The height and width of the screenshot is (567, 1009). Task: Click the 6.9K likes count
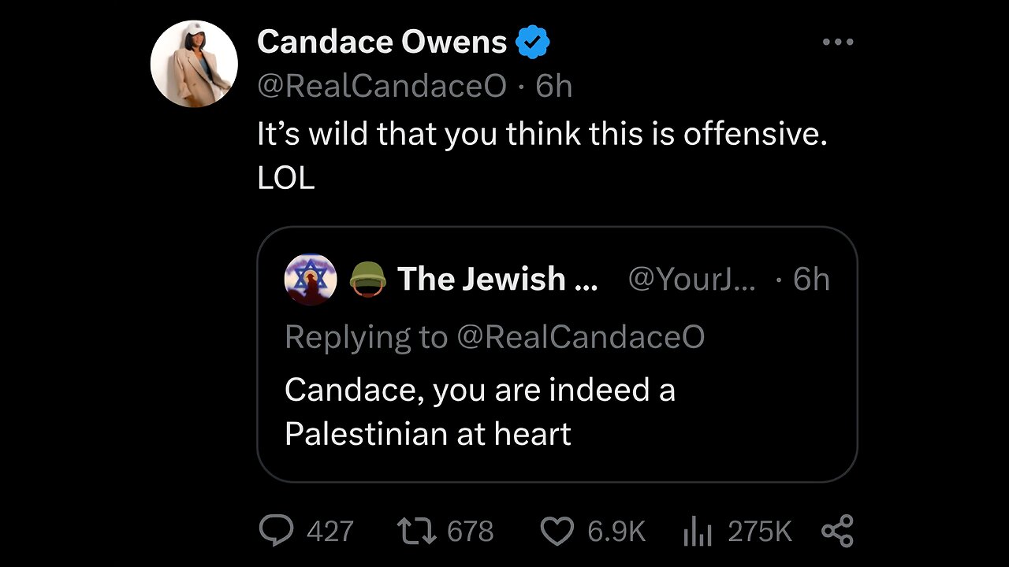616,532
